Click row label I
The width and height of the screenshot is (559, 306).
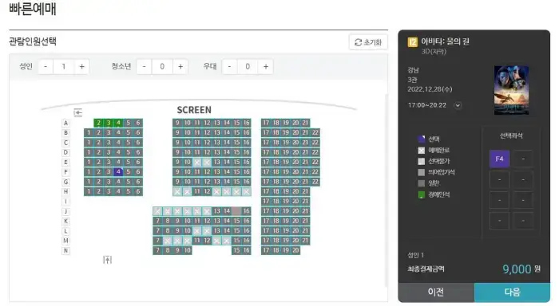65,202
